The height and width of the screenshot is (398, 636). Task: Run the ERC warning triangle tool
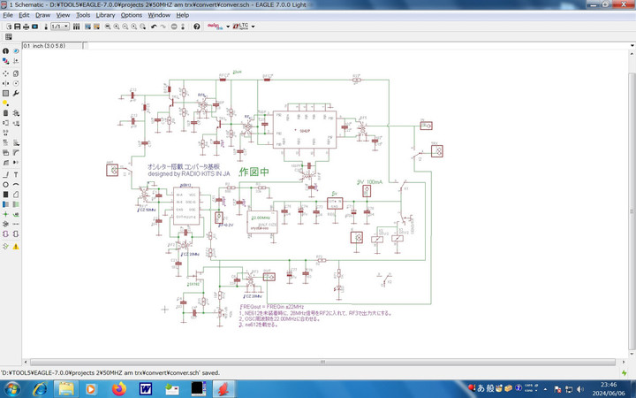[x=16, y=246]
